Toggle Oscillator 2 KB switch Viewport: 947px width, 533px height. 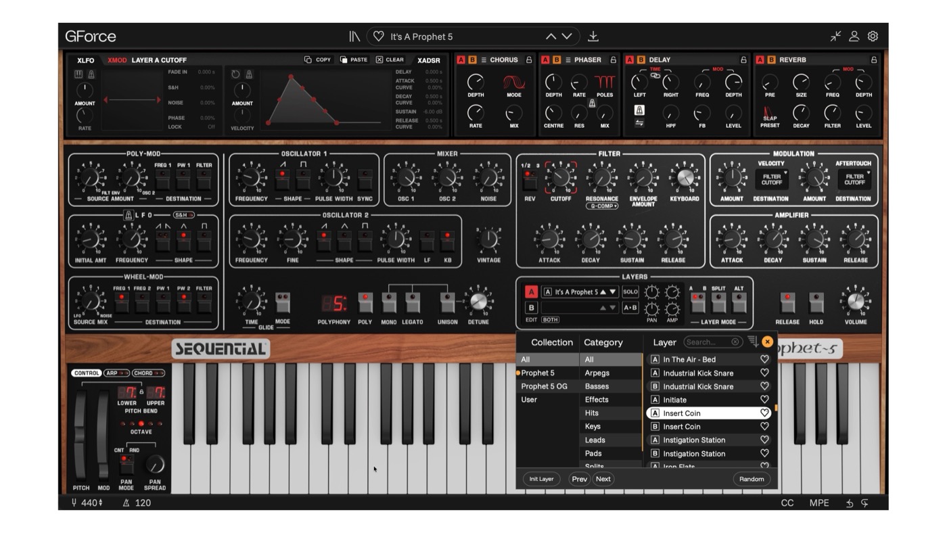[x=447, y=241]
